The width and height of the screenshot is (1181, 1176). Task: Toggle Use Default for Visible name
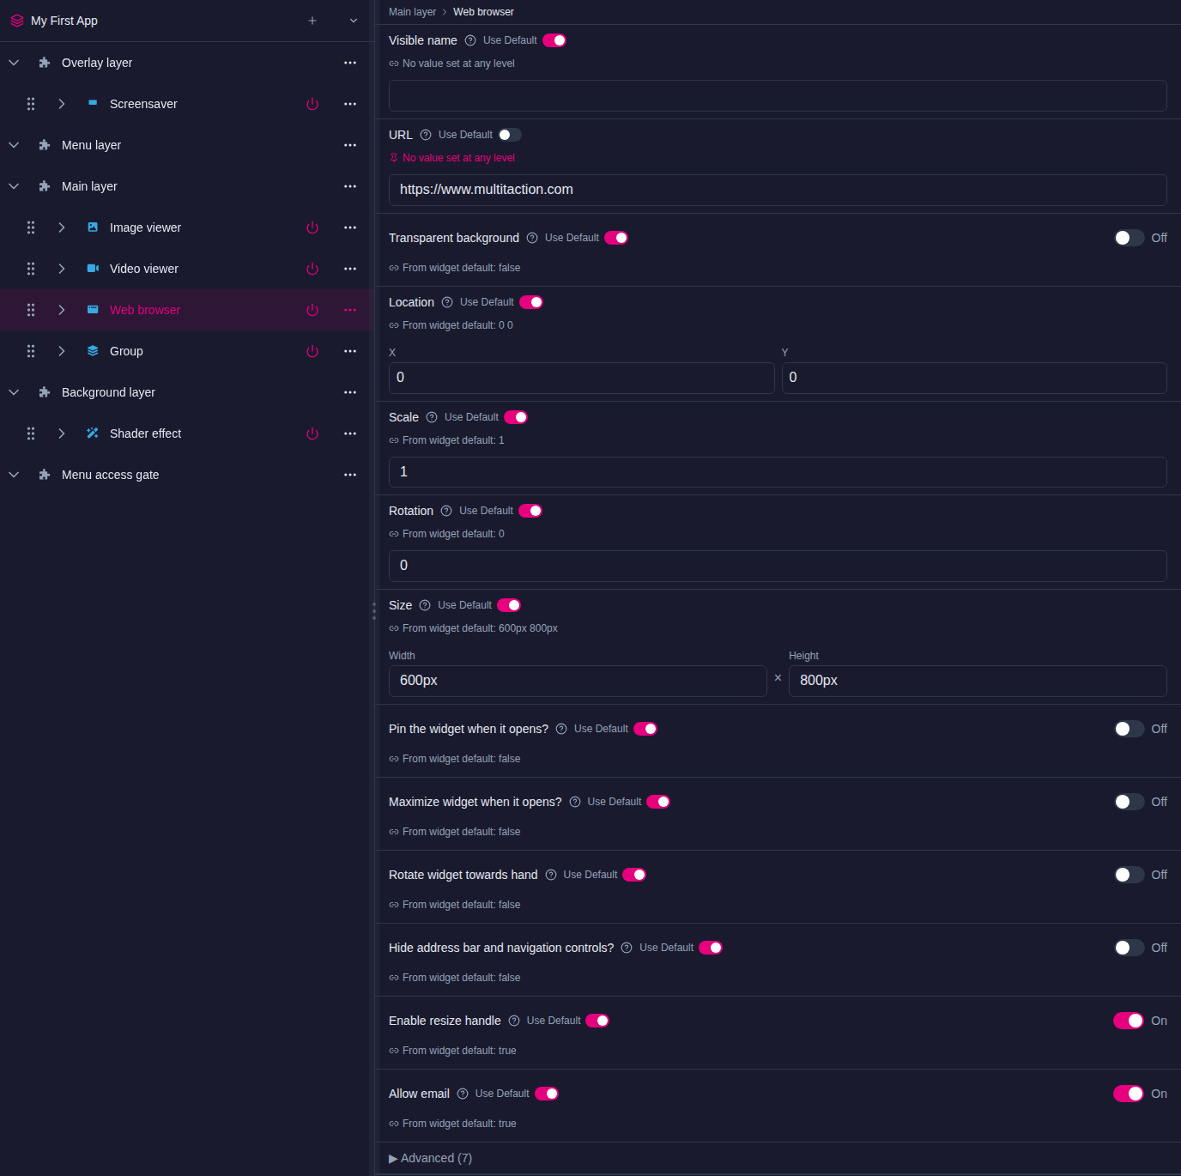coord(554,40)
